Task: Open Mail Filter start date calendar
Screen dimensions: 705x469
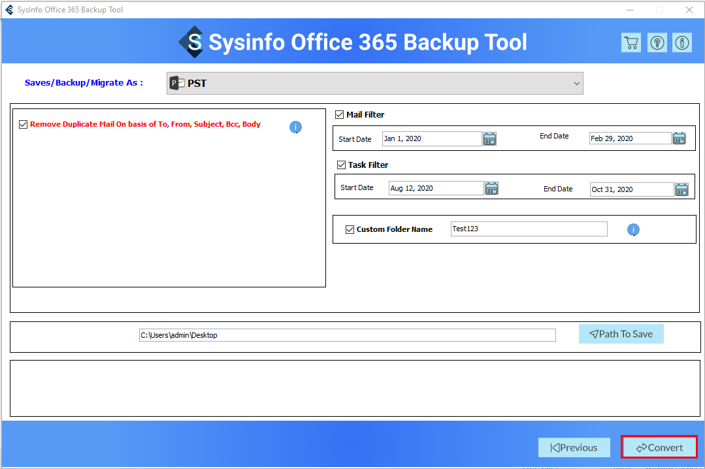Action: [x=490, y=138]
